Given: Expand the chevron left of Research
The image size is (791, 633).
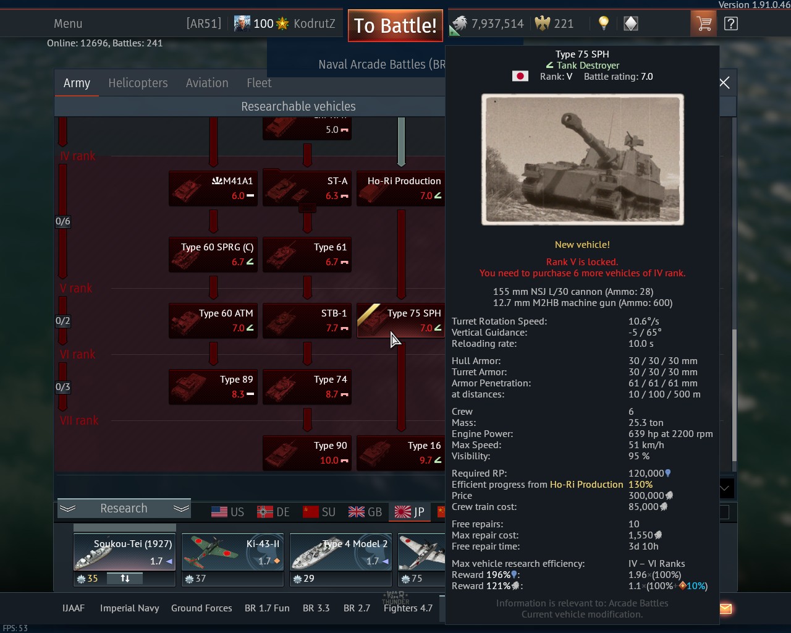Looking at the screenshot, I should click(x=68, y=508).
